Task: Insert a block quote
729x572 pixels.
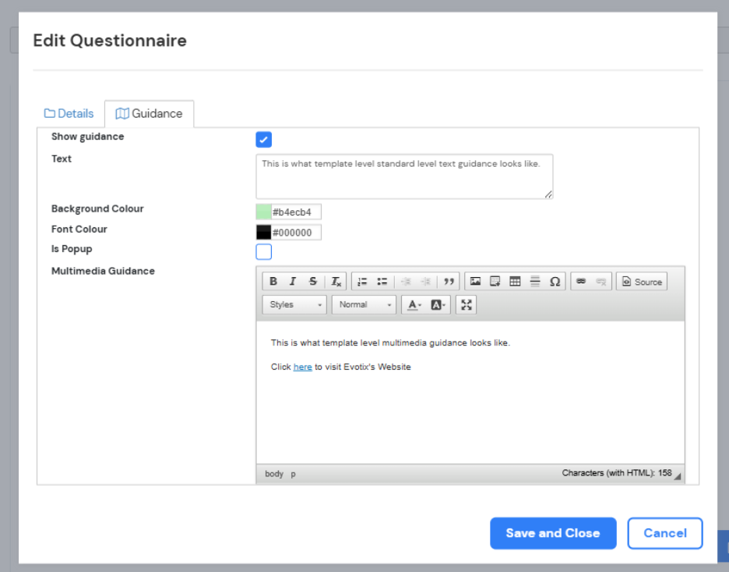Action: pos(449,281)
